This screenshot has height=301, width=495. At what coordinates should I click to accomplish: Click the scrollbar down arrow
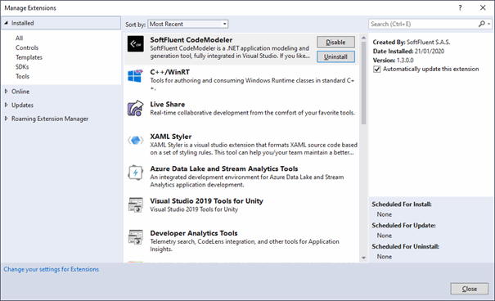tap(363, 258)
